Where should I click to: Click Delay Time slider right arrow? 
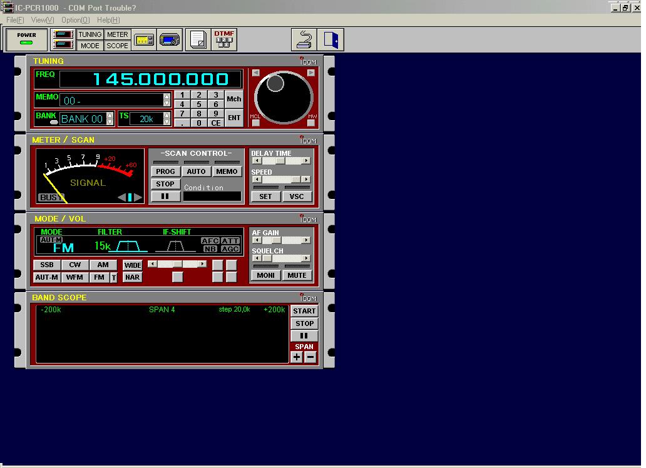pyautogui.click(x=306, y=161)
